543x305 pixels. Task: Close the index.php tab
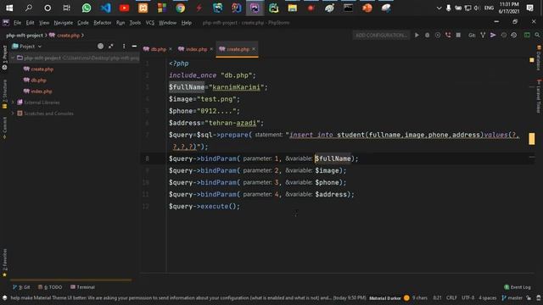coord(211,49)
